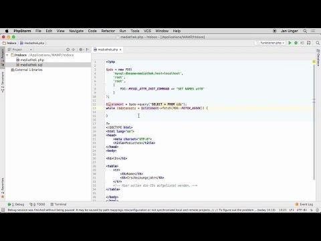Click code fold marker at table row line 29
321x241 pixels.
pos(104,170)
